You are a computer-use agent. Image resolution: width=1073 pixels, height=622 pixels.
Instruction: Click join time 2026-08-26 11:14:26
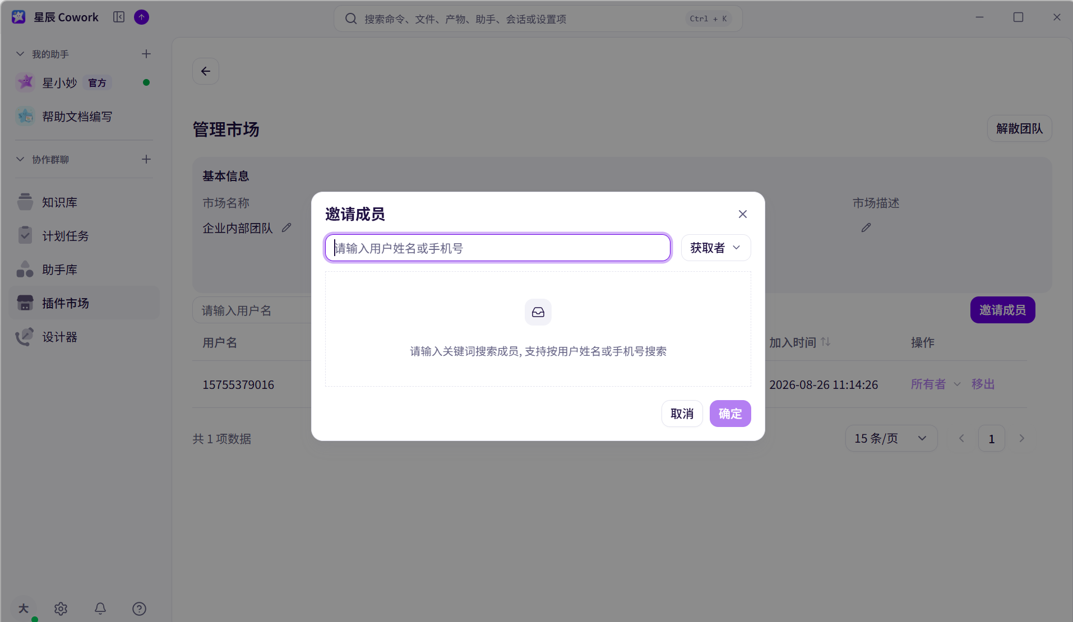point(824,385)
